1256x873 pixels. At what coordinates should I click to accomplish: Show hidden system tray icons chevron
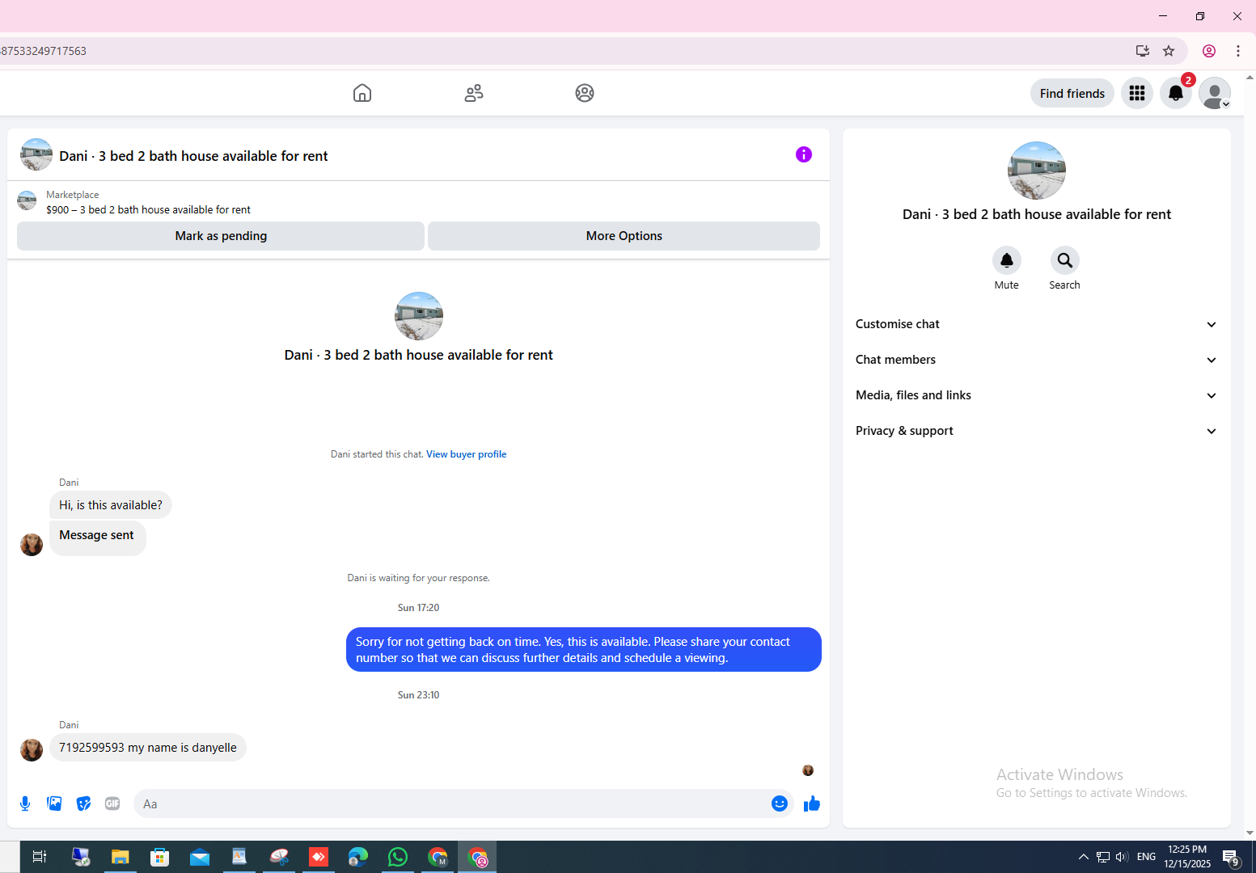pyautogui.click(x=1084, y=857)
